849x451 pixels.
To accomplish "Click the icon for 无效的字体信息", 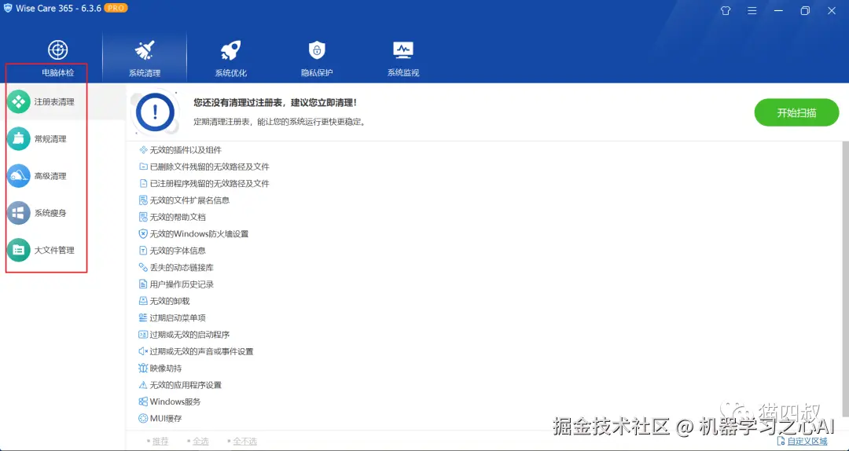I will tap(144, 251).
